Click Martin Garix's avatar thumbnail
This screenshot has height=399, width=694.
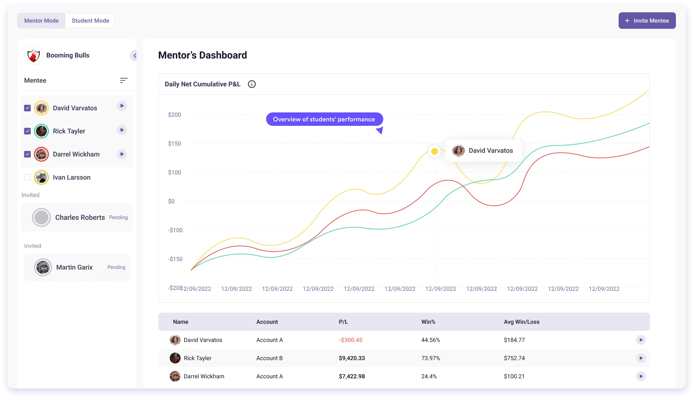[x=43, y=267]
